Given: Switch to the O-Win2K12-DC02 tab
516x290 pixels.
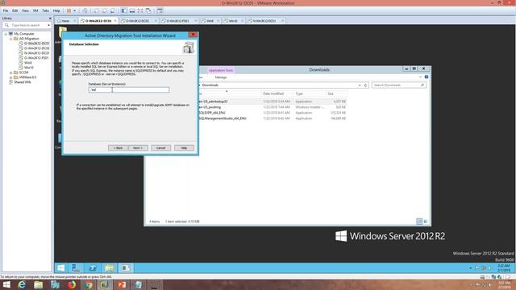Looking at the screenshot, I should [138, 21].
